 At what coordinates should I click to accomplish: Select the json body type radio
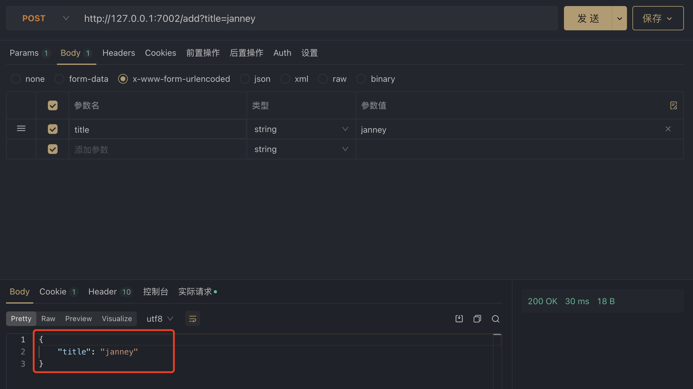(245, 79)
